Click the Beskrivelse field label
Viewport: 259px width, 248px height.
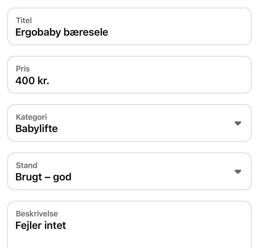click(37, 214)
